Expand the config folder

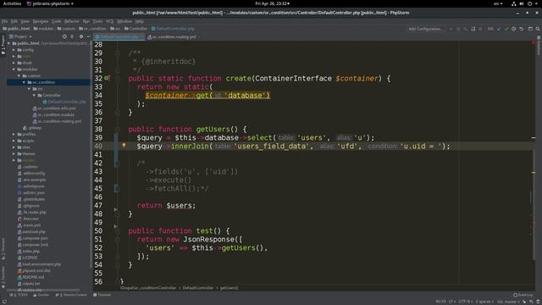14,50
